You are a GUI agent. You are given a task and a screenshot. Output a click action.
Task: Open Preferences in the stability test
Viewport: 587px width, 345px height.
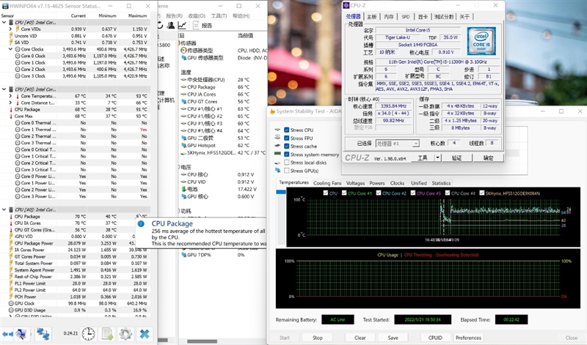[x=468, y=338]
